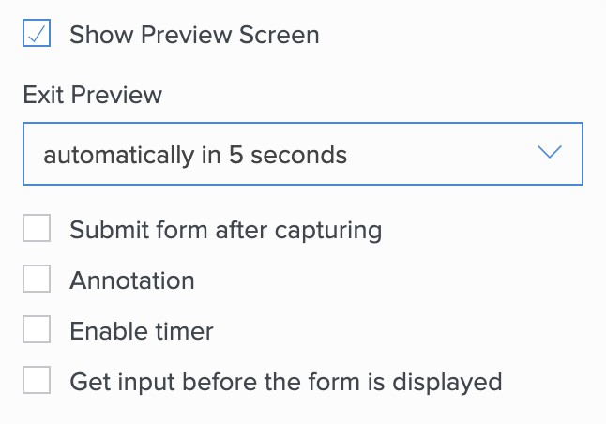Enable Submit form after capturing
The height and width of the screenshot is (424, 606).
click(x=37, y=229)
